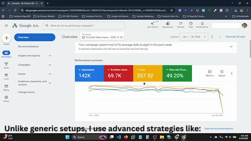The image size is (251, 141).
Task: Open Goals in the left rail
Action: pyautogui.click(x=6, y=65)
